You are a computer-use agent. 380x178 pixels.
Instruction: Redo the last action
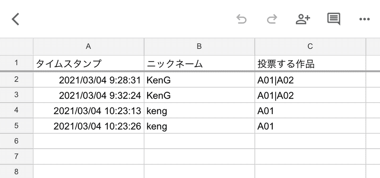272,19
